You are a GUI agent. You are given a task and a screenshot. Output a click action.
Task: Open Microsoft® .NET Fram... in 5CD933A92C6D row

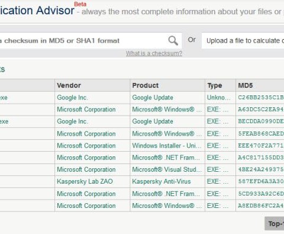(x=166, y=194)
